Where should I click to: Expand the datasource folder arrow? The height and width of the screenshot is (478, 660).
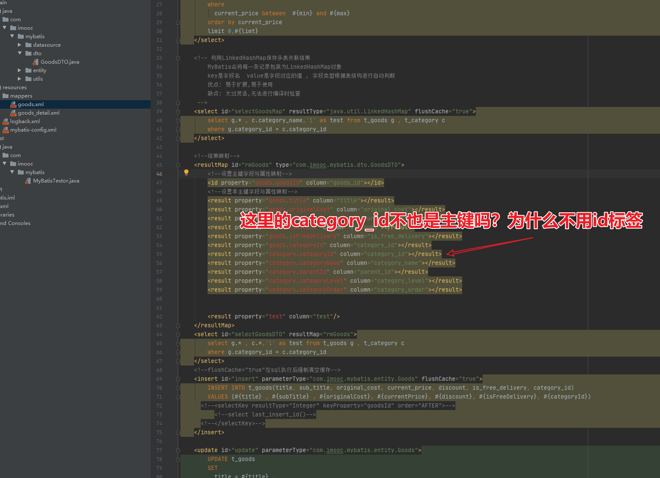point(20,45)
